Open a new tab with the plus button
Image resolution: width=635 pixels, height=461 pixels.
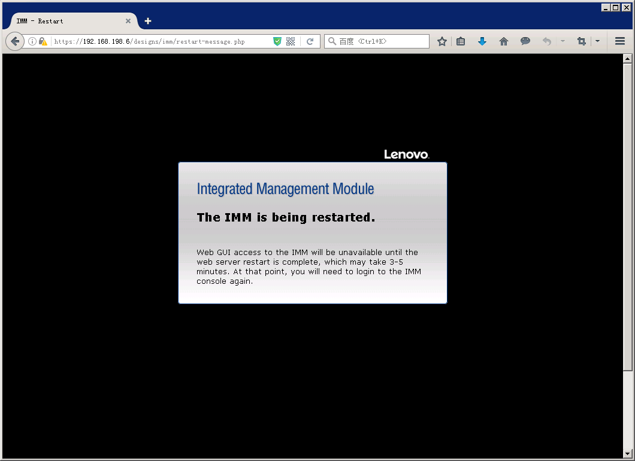pos(148,21)
